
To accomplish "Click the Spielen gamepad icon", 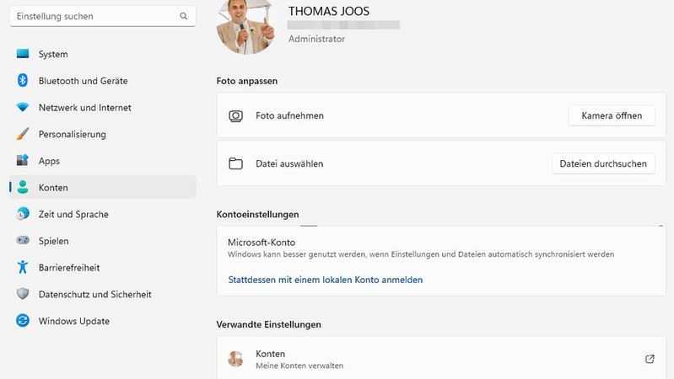I will pyautogui.click(x=23, y=240).
